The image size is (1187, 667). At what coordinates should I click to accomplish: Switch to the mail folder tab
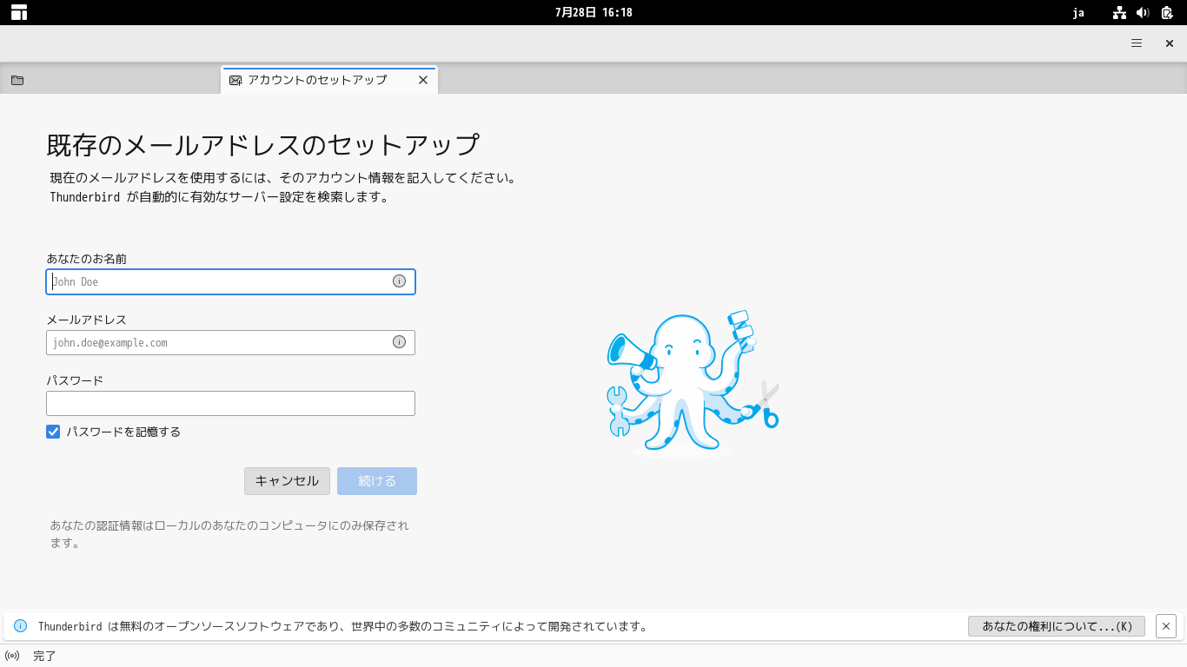(x=17, y=80)
